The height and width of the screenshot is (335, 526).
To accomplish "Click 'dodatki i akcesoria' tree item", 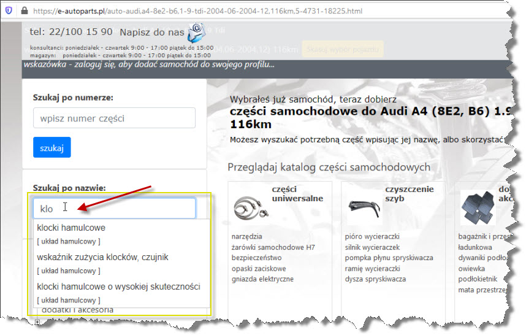I will pos(77,310).
